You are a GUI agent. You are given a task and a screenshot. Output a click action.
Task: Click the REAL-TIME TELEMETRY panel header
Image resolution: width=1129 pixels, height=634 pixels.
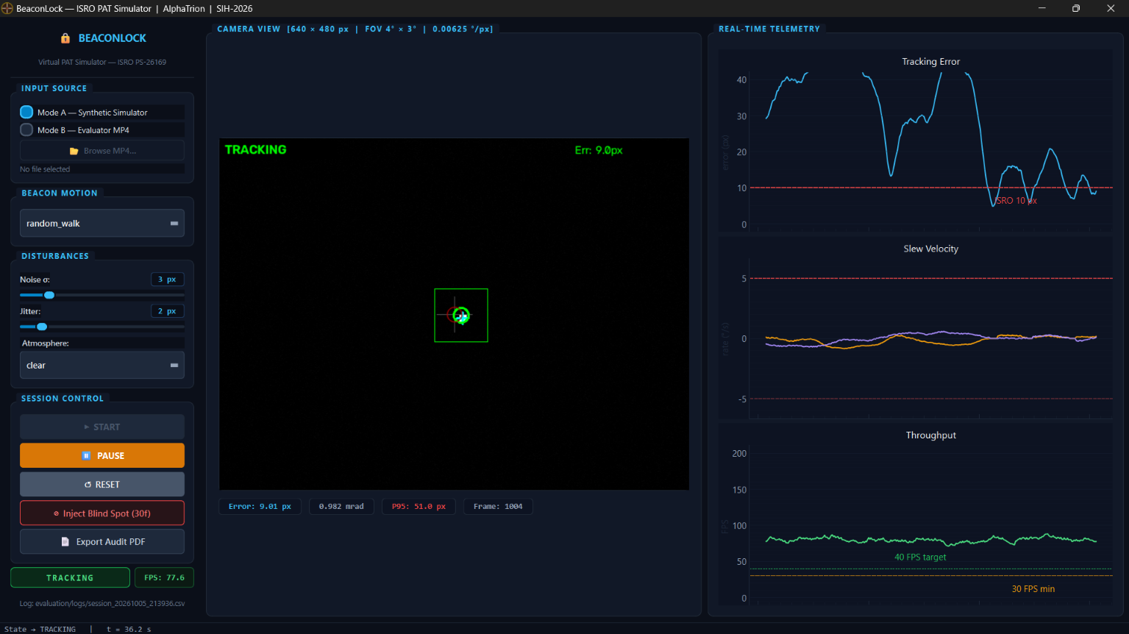[x=769, y=29]
